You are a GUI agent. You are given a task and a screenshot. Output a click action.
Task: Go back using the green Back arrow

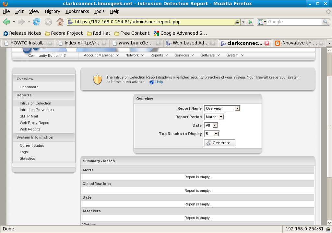pyautogui.click(x=6, y=22)
